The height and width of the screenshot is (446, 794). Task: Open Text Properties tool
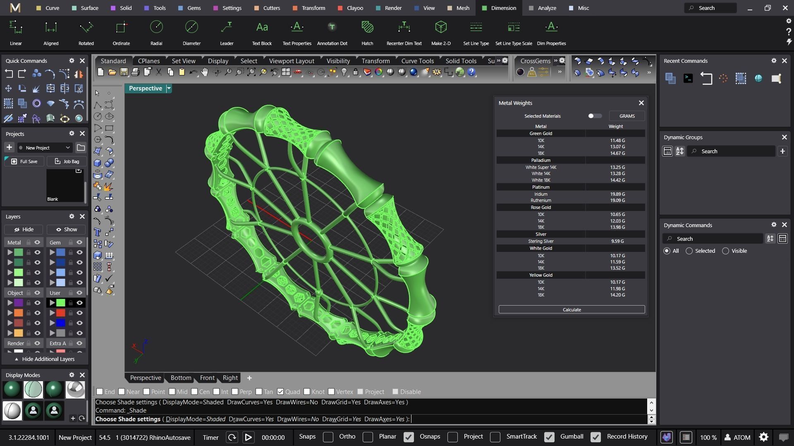(x=297, y=32)
